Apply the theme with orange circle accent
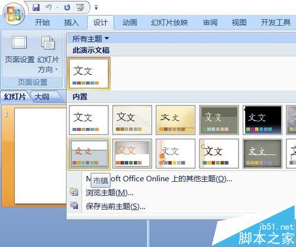Screen dimensions: 296x247 (x=175, y=153)
